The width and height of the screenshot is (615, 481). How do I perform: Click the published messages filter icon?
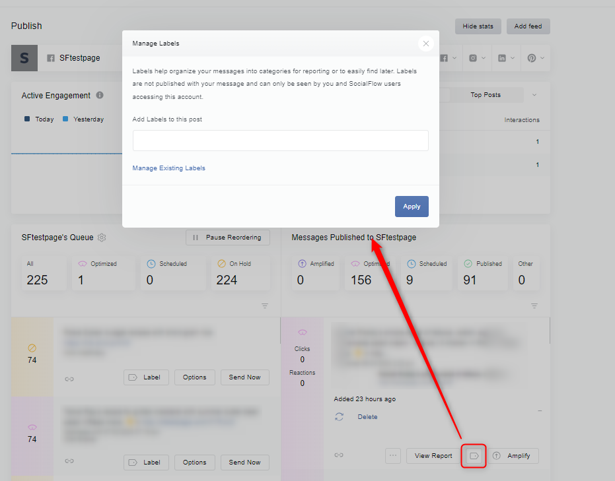point(534,305)
